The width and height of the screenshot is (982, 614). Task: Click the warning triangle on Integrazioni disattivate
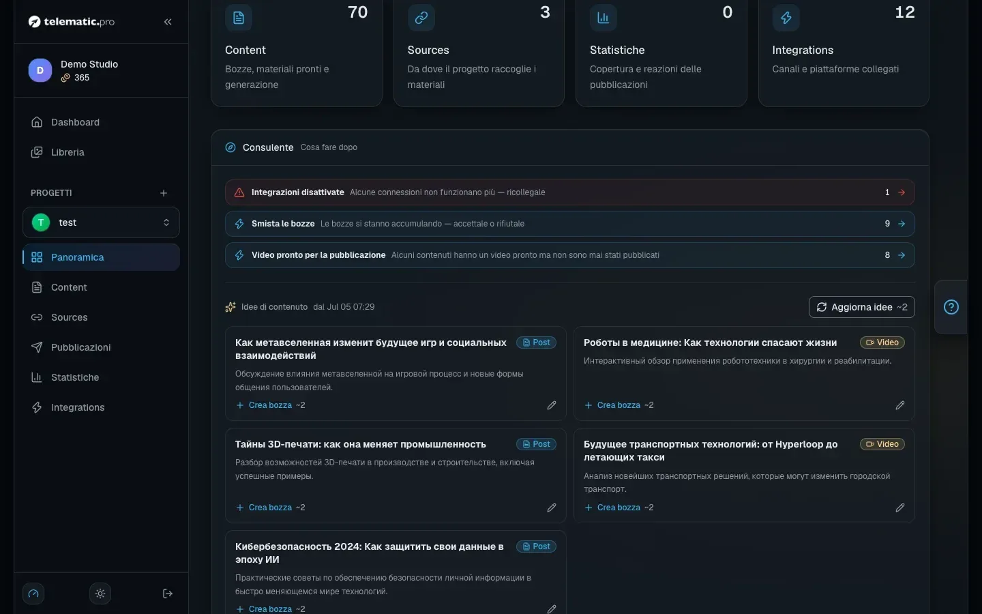click(239, 192)
